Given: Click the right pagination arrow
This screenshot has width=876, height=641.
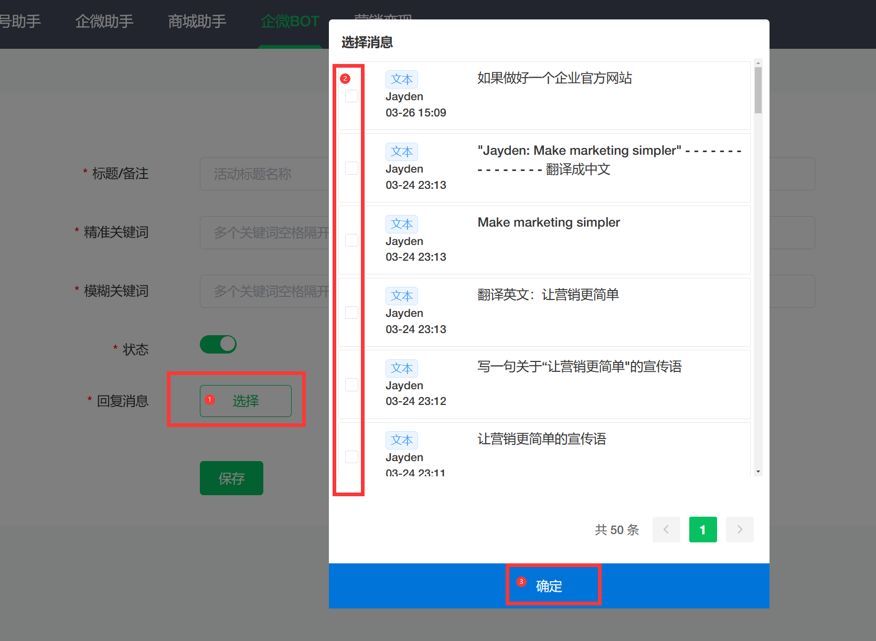Looking at the screenshot, I should [x=740, y=530].
